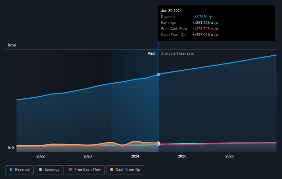Click the 2022 x-axis label
This screenshot has height=179, width=282.
tap(41, 156)
